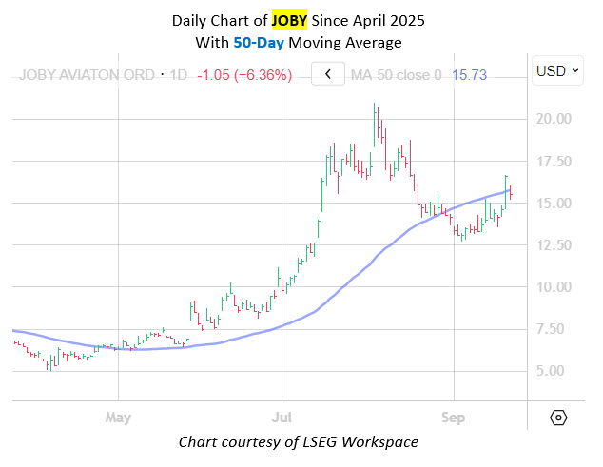Click the Sep date axis label
Viewport: 603px width, 467px height.
point(454,418)
